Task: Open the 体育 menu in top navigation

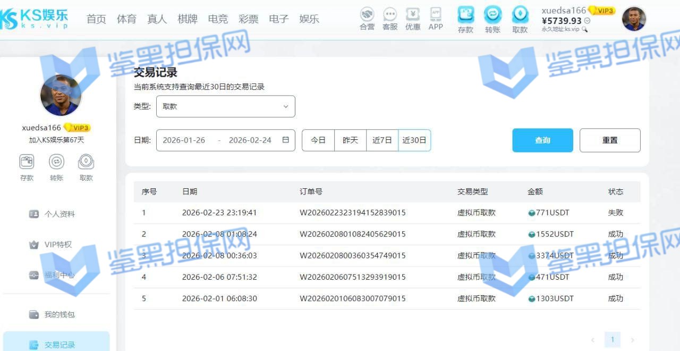Action: [x=126, y=19]
